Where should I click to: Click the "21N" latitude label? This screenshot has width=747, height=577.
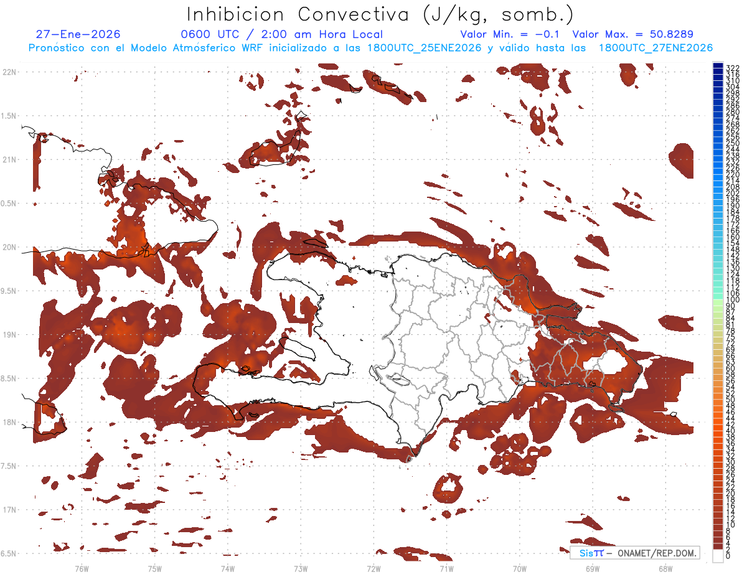pos(10,159)
